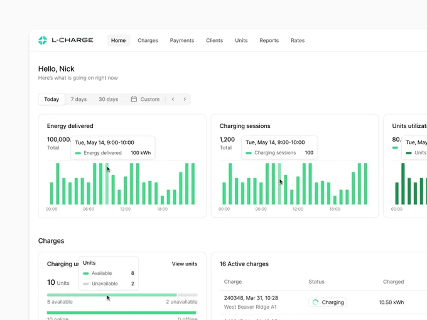This screenshot has height=320, width=427.
Task: Click the highlighted bar in Charging sessions chart
Action: [279, 184]
